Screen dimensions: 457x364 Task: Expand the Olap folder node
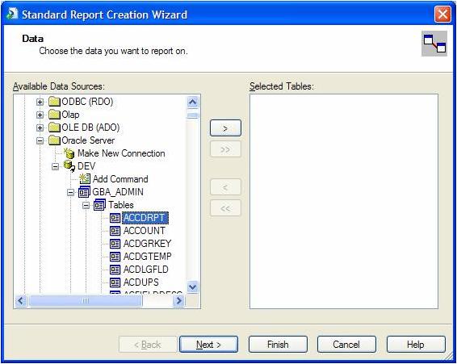[40, 115]
